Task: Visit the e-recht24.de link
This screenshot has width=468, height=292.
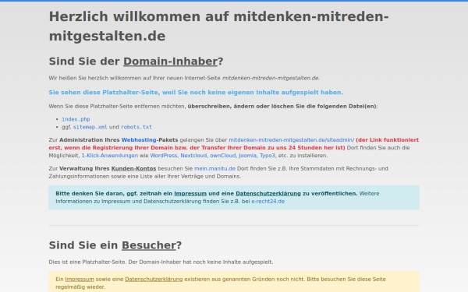Action: [268, 202]
